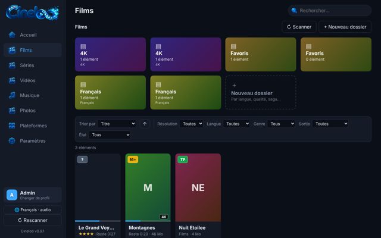Open the Langue filter dropdown
Screen dimensions: 381x238
(236, 124)
